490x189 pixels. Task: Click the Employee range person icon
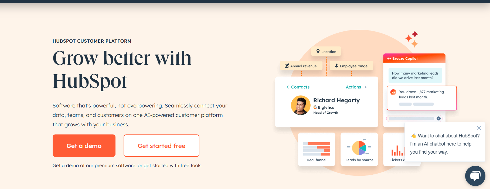(x=336, y=66)
